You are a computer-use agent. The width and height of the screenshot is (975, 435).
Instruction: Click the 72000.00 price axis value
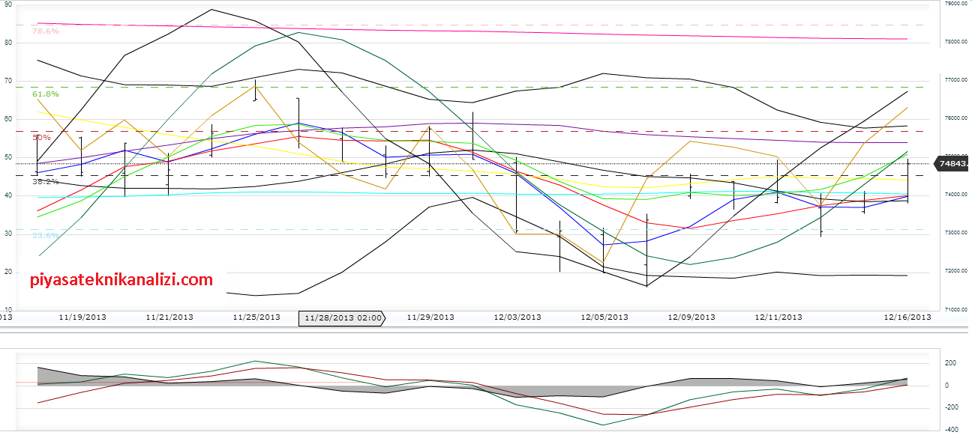tap(952, 271)
